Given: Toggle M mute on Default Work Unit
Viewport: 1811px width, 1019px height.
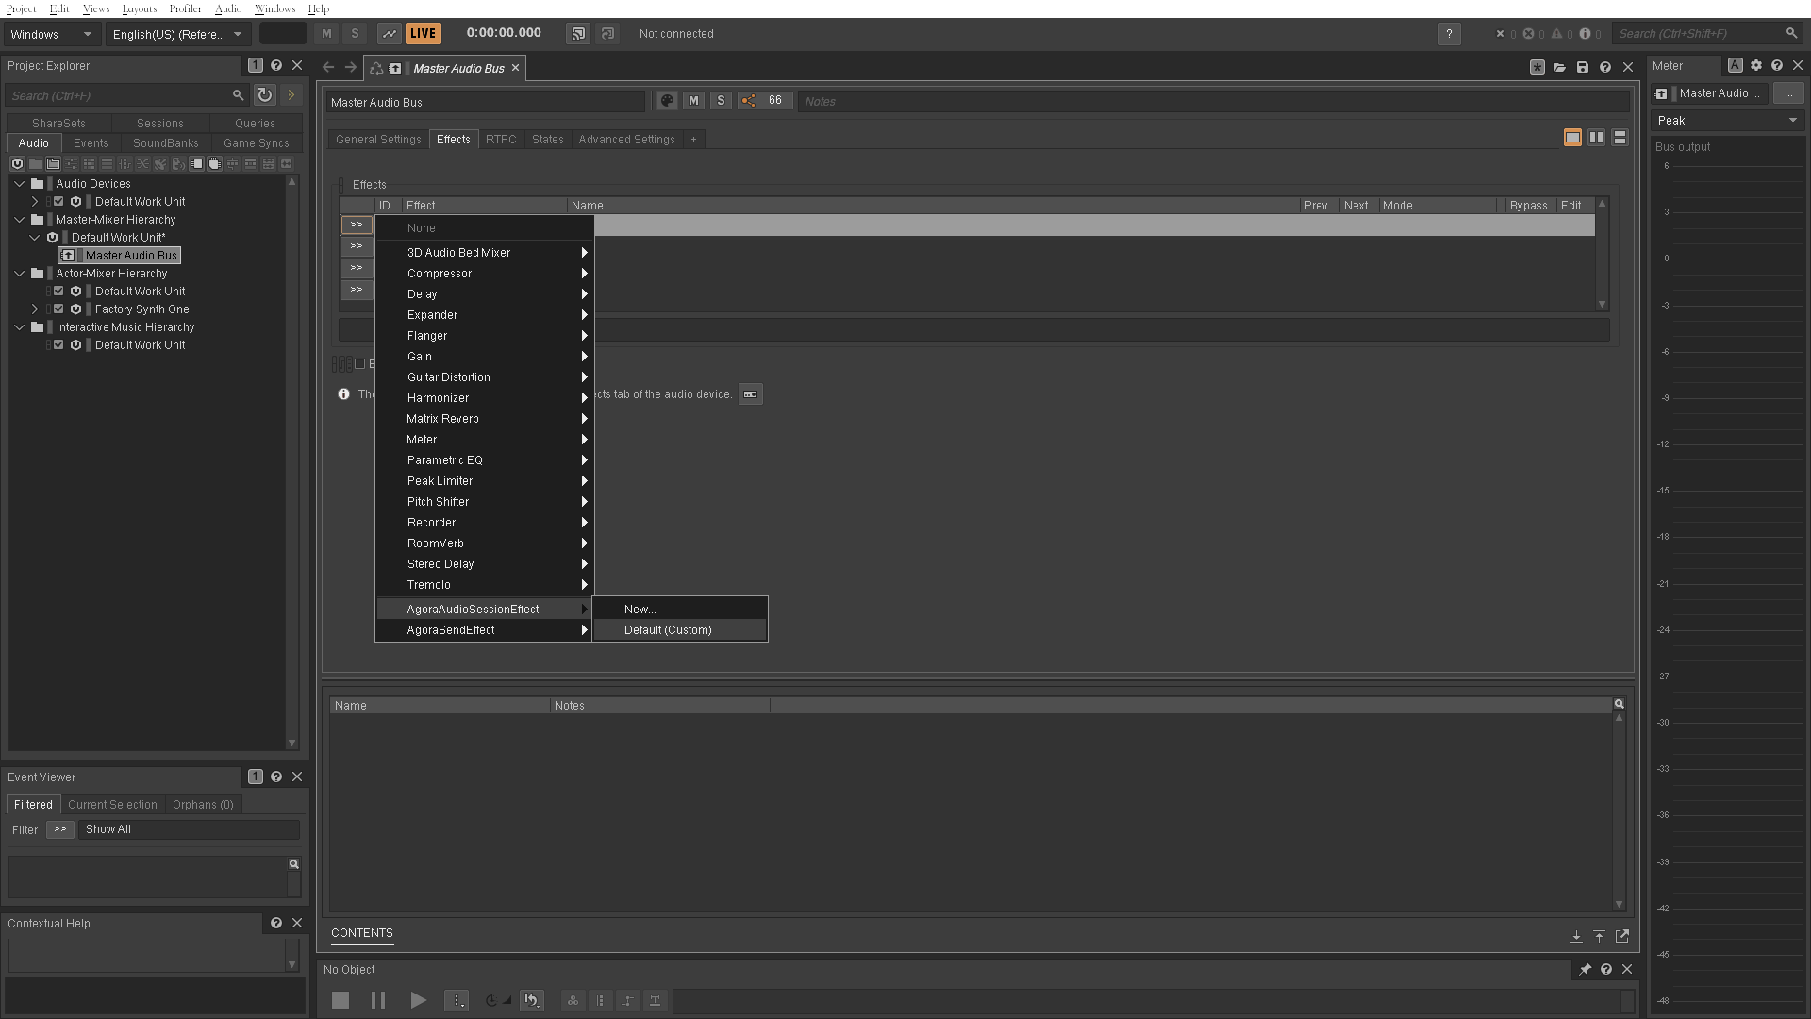Looking at the screenshot, I should click(x=58, y=200).
